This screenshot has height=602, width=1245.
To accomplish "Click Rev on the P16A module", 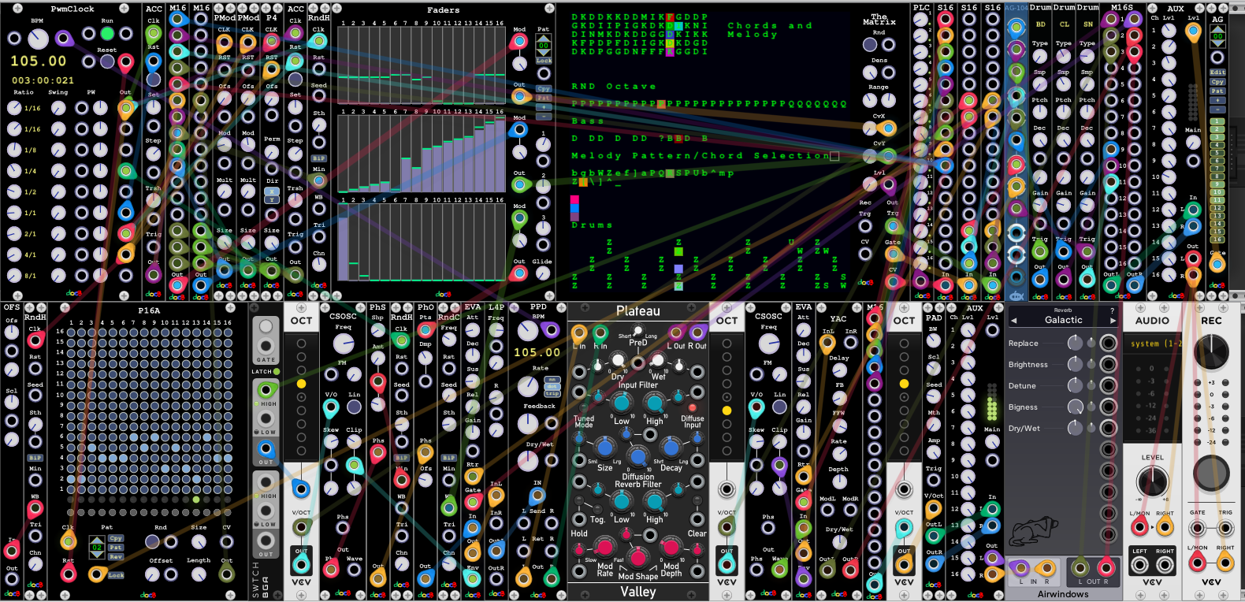I will 116,556.
